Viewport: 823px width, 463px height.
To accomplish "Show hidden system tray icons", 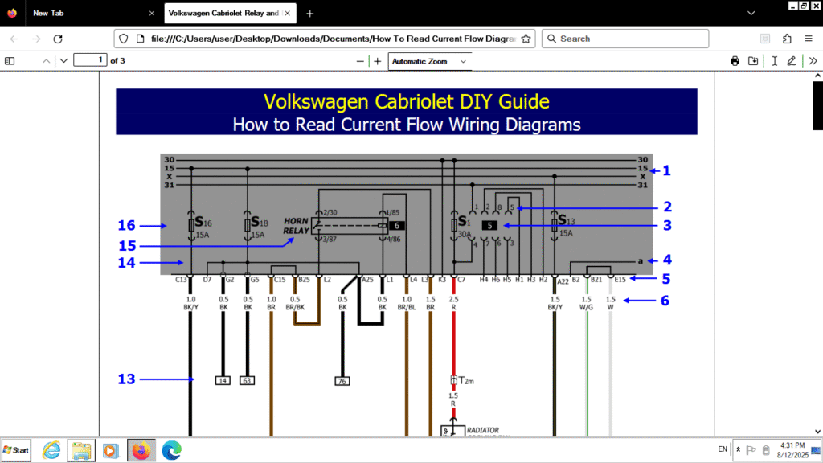I will point(738,450).
